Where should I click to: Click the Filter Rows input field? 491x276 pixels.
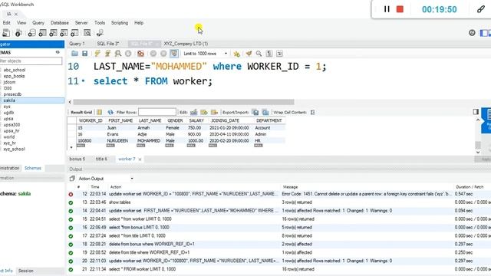157,112
